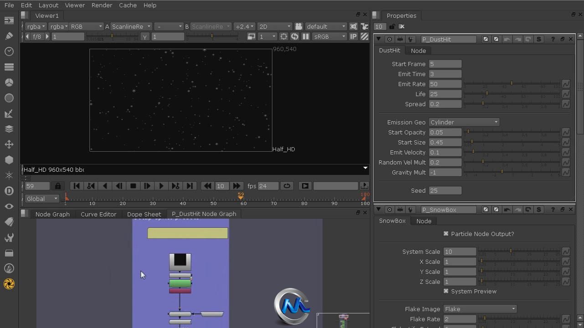The image size is (584, 328).
Task: Open the Draw nodes menu with the brush icon
Action: click(9, 36)
